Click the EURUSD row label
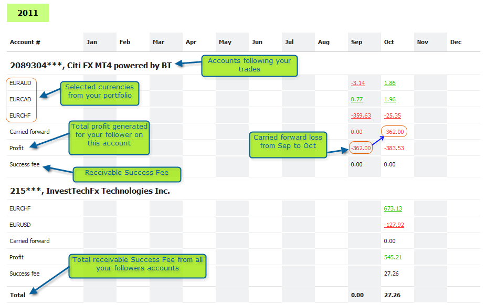 [x=20, y=225]
